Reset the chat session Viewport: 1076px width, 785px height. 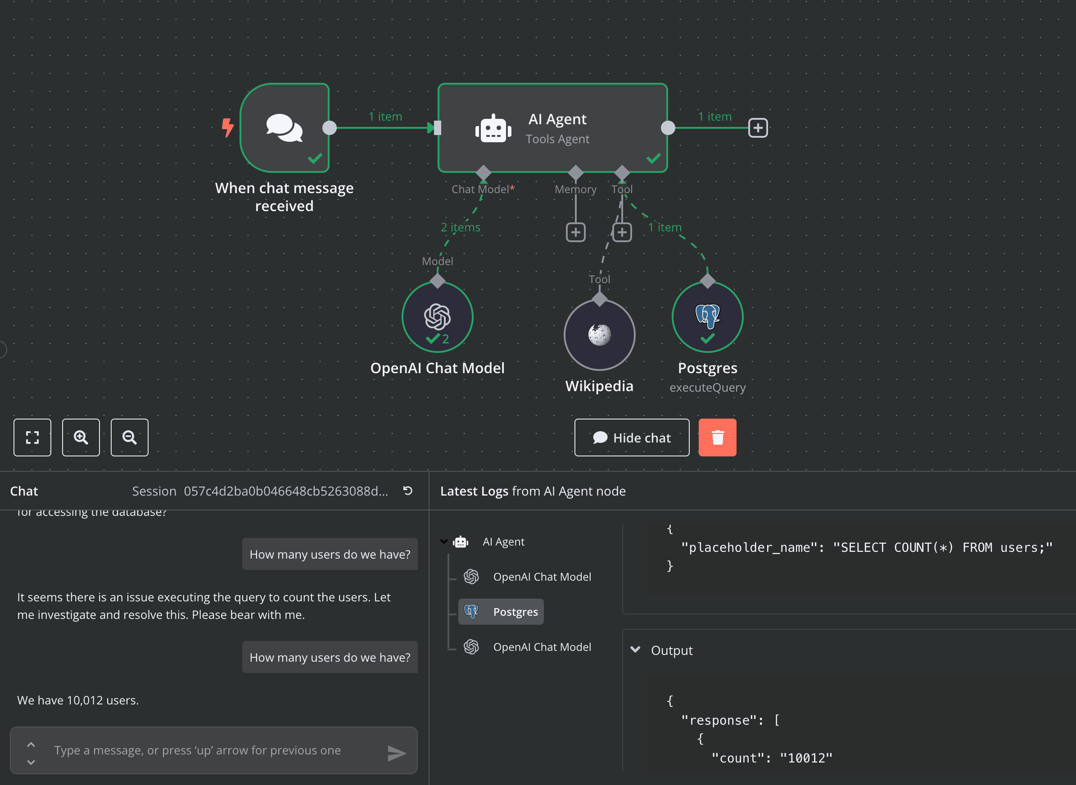(408, 490)
